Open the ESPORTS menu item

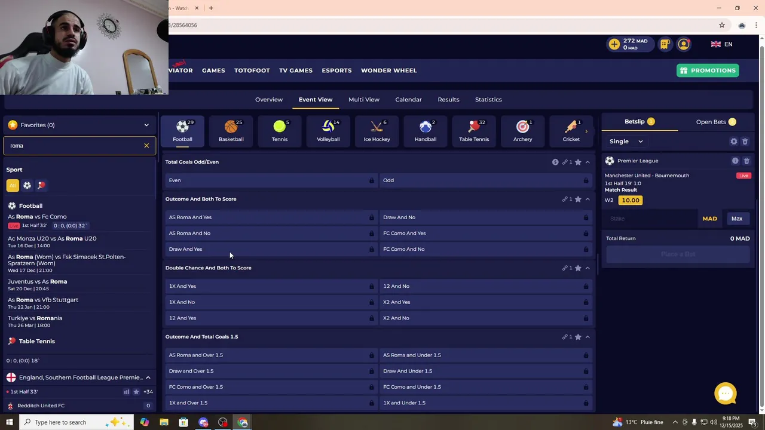coord(336,70)
